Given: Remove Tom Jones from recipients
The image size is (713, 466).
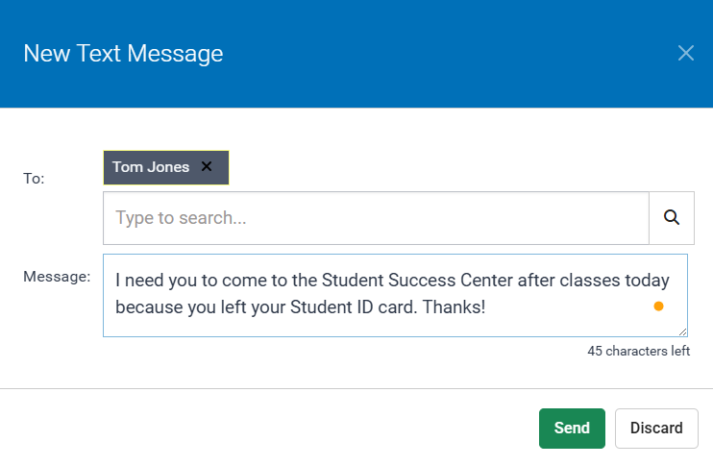Looking at the screenshot, I should (x=207, y=166).
